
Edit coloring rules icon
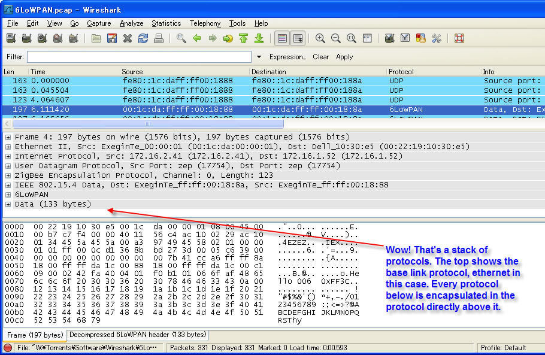click(x=421, y=38)
